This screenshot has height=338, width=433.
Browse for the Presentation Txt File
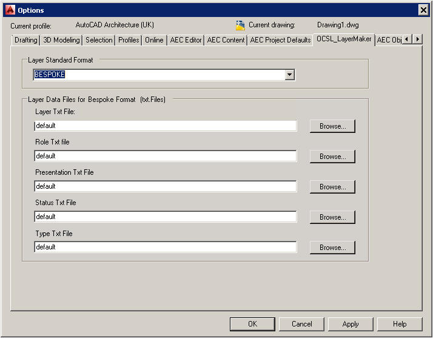(x=332, y=187)
